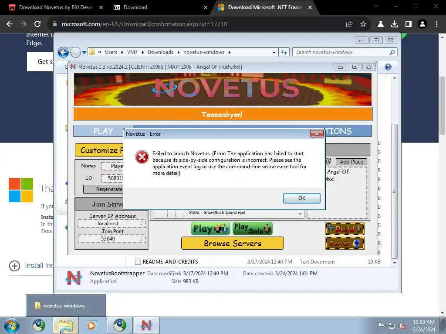Switch to Download Novetus by Bitl browser tab
The height and width of the screenshot is (334, 446).
click(55, 7)
